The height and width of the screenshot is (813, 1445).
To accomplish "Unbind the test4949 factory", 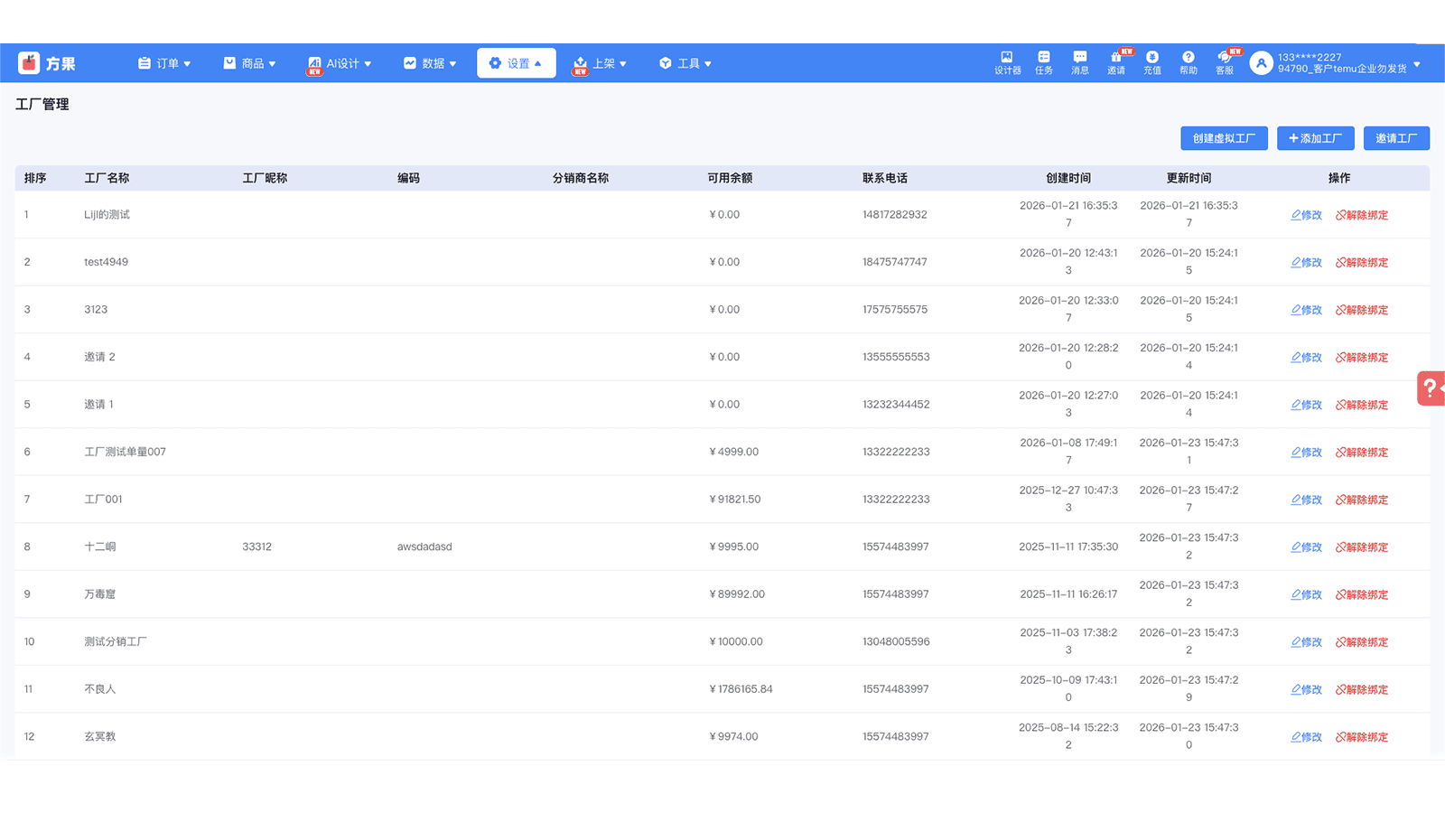I will [1362, 262].
